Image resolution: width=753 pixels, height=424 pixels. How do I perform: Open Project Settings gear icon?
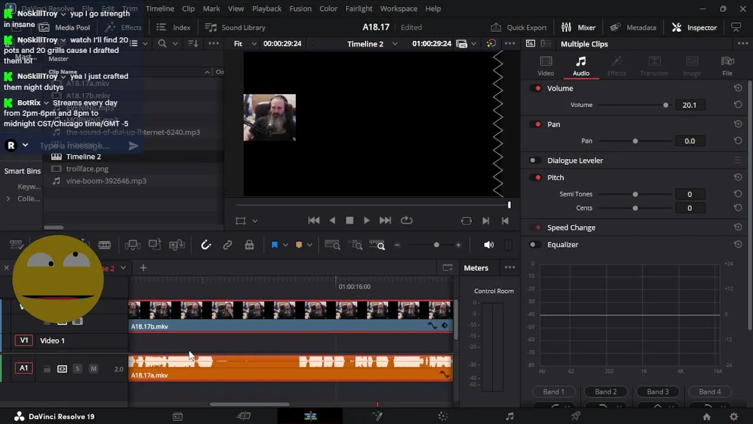click(x=734, y=416)
